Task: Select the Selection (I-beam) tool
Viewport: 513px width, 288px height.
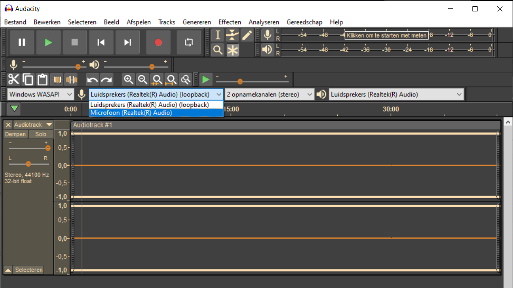Action: pyautogui.click(x=217, y=35)
